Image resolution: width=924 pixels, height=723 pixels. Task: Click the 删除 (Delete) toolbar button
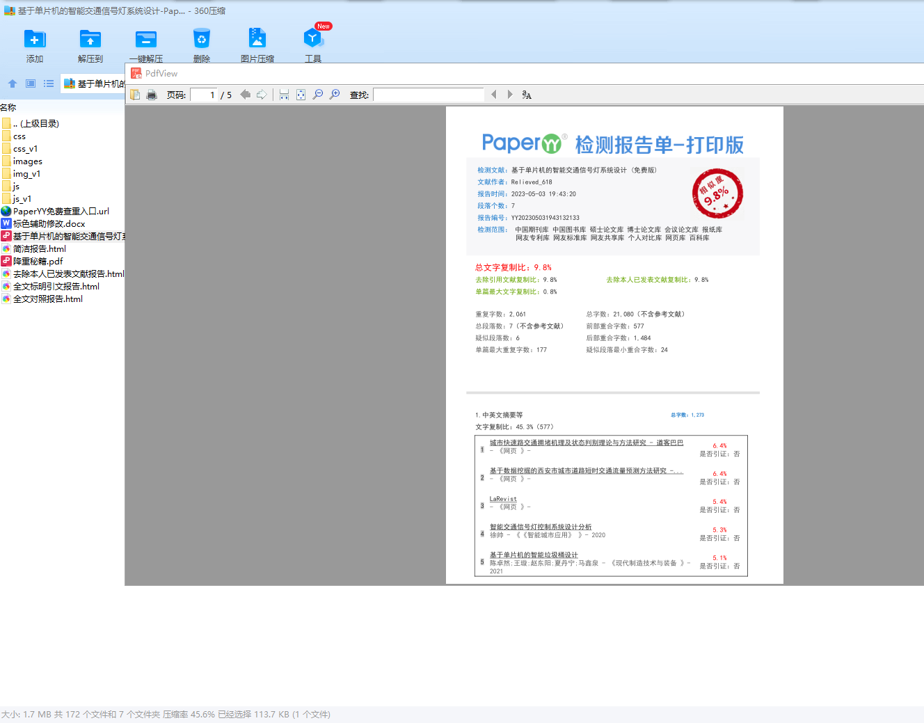[x=202, y=46]
